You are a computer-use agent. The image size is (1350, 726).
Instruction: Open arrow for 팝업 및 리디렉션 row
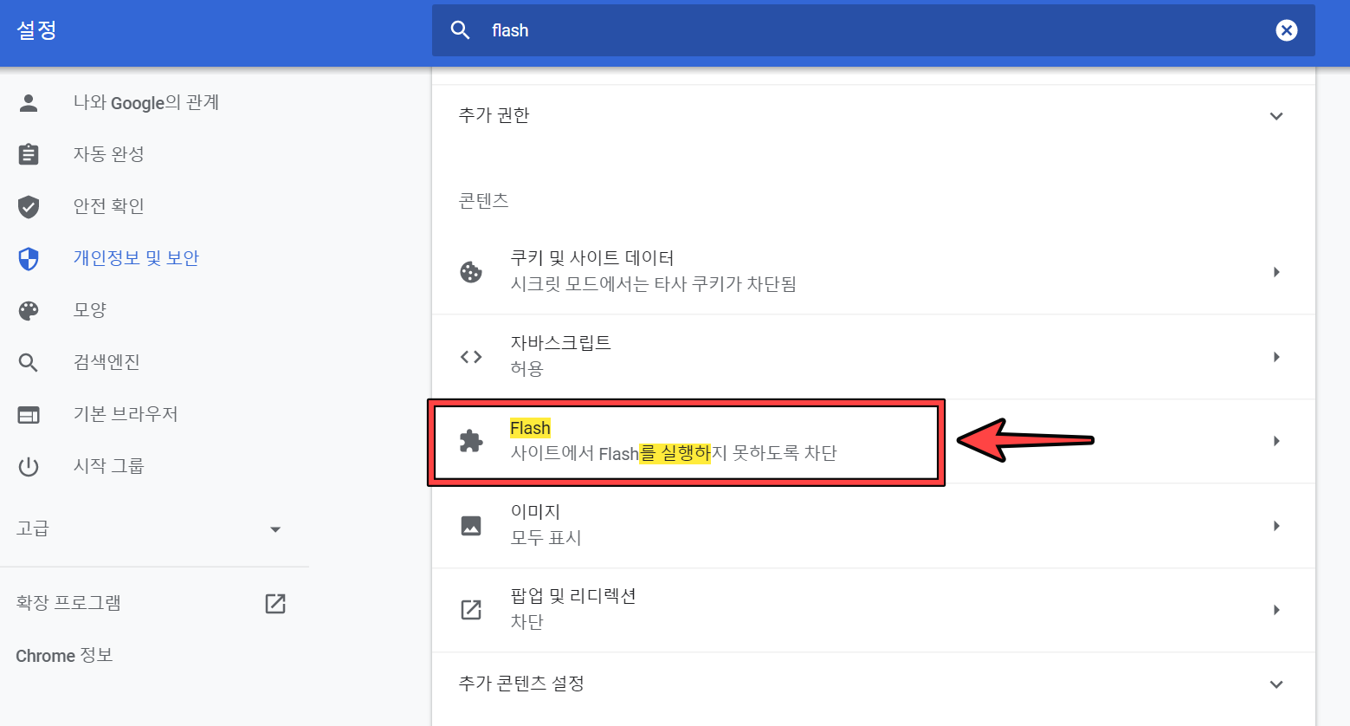click(1276, 610)
